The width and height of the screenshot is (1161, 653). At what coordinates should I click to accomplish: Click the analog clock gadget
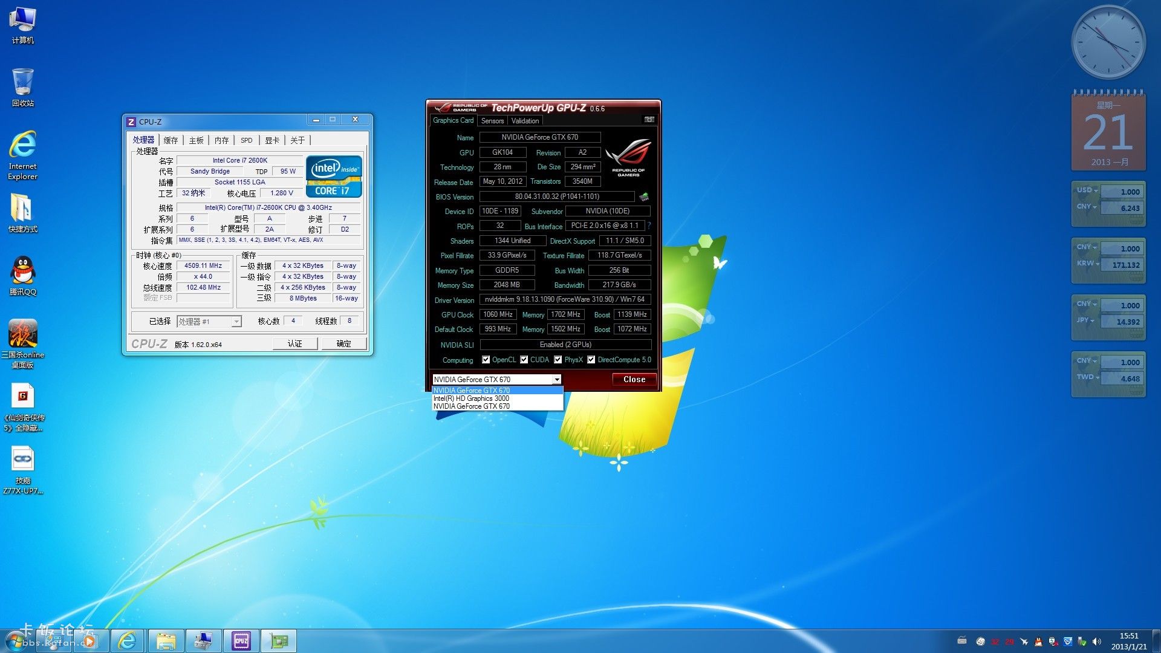point(1108,42)
